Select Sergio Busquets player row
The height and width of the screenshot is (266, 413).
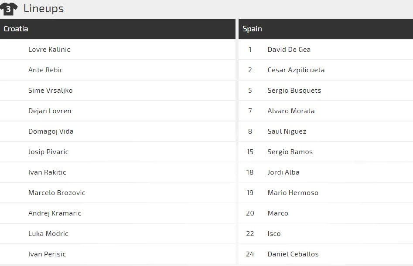[x=294, y=91]
